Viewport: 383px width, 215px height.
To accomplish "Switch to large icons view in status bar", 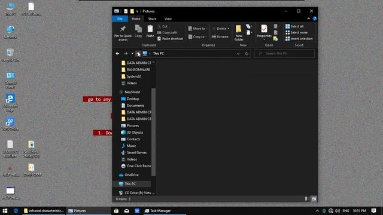I will point(314,199).
